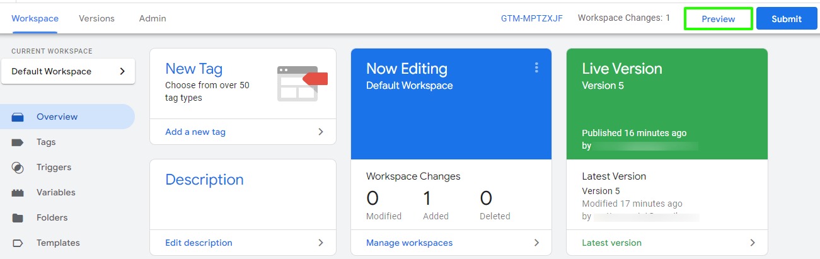Viewport: 820px width, 259px height.
Task: Click the Tags label icon in sidebar
Action: click(18, 142)
